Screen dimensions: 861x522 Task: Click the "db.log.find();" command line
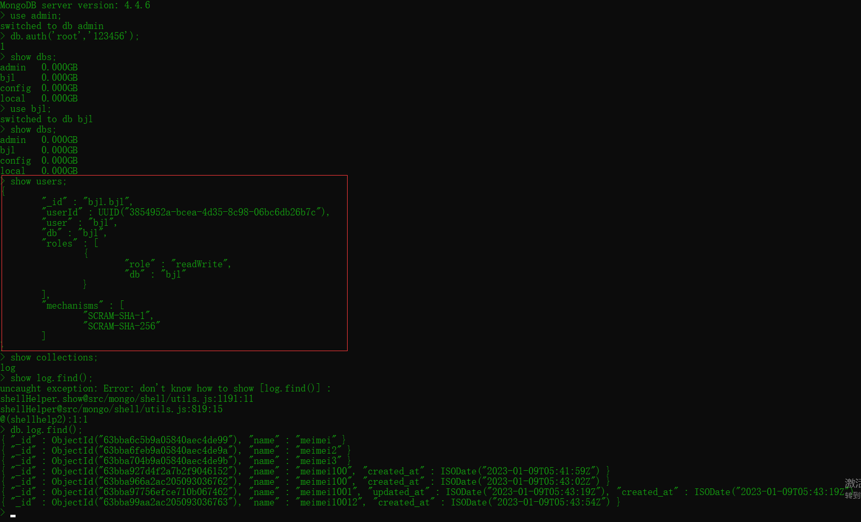pyautogui.click(x=46, y=430)
